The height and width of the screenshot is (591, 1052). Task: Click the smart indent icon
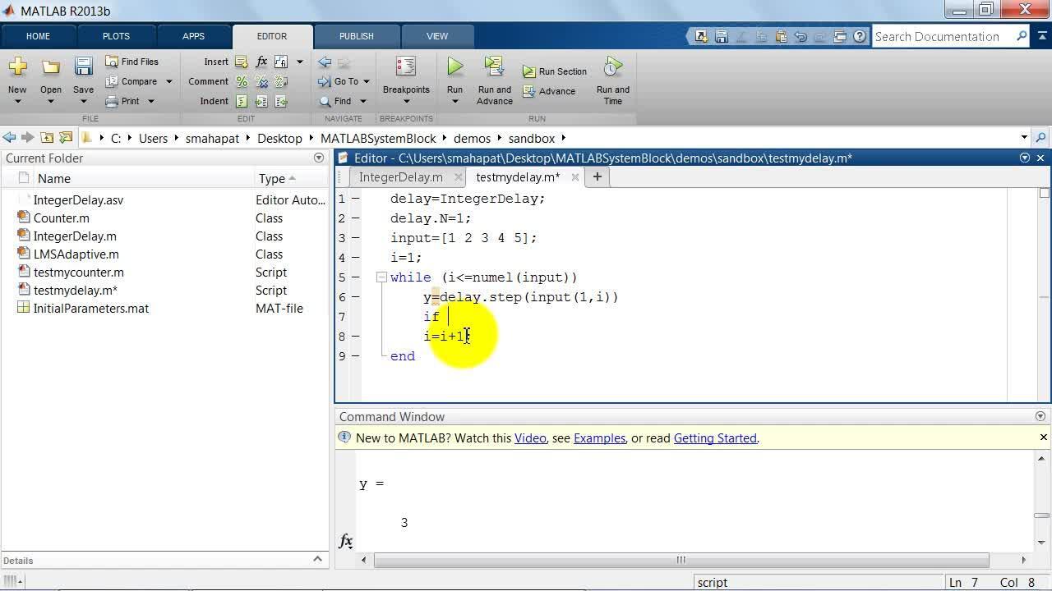coord(242,101)
